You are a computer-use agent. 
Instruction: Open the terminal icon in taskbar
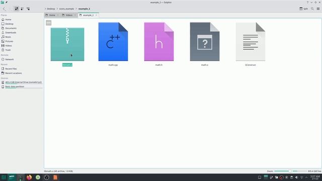click(x=20, y=177)
